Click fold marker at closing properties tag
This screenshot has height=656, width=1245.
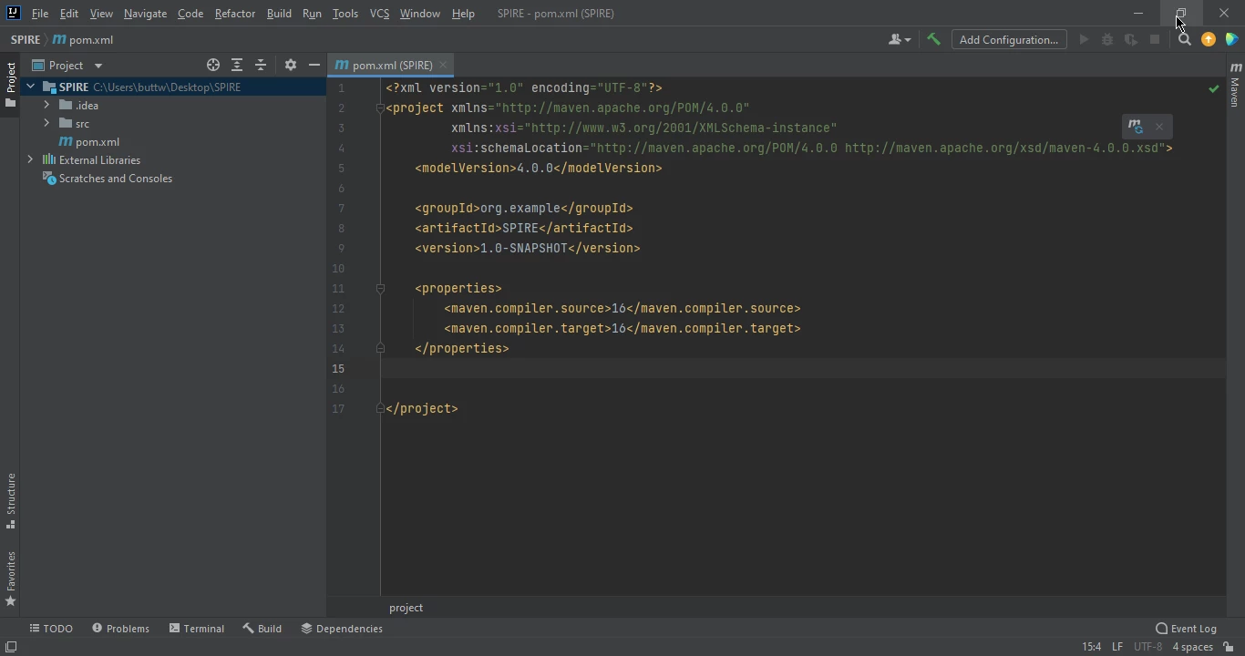pyautogui.click(x=380, y=349)
